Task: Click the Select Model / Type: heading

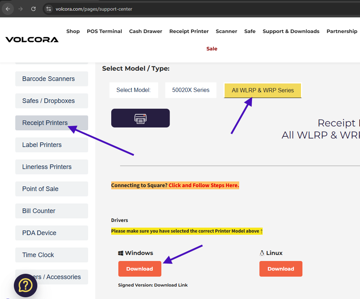Action: [136, 69]
